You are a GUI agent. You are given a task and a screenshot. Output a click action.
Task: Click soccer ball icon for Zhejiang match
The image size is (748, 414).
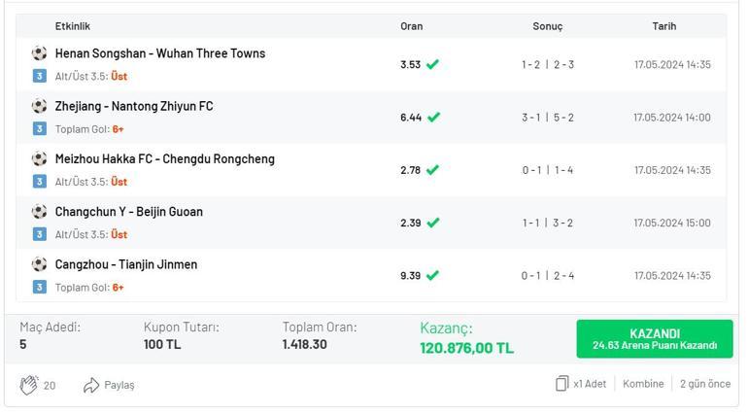(x=39, y=106)
